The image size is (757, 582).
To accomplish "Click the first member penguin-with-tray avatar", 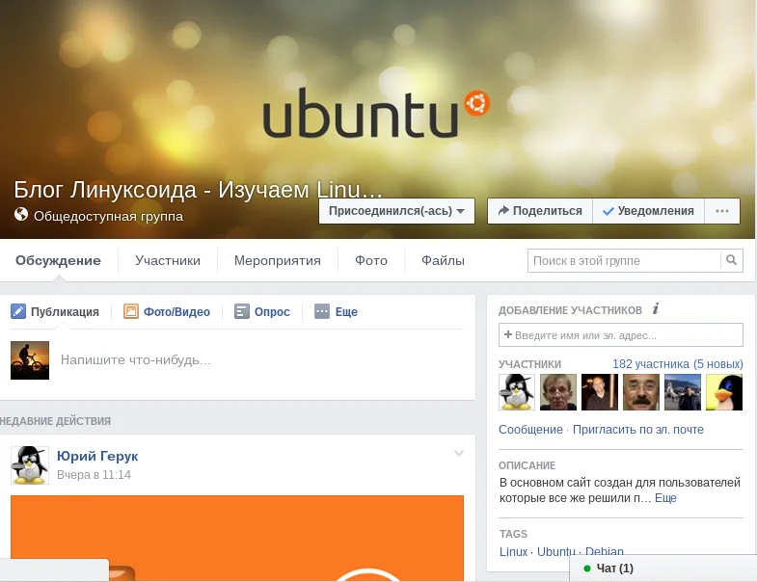I will coord(517,392).
